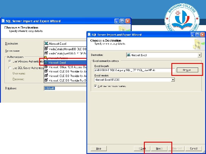206x154 pixels.
Task: Open Destination combo in back wizard window
Action: (65, 44)
